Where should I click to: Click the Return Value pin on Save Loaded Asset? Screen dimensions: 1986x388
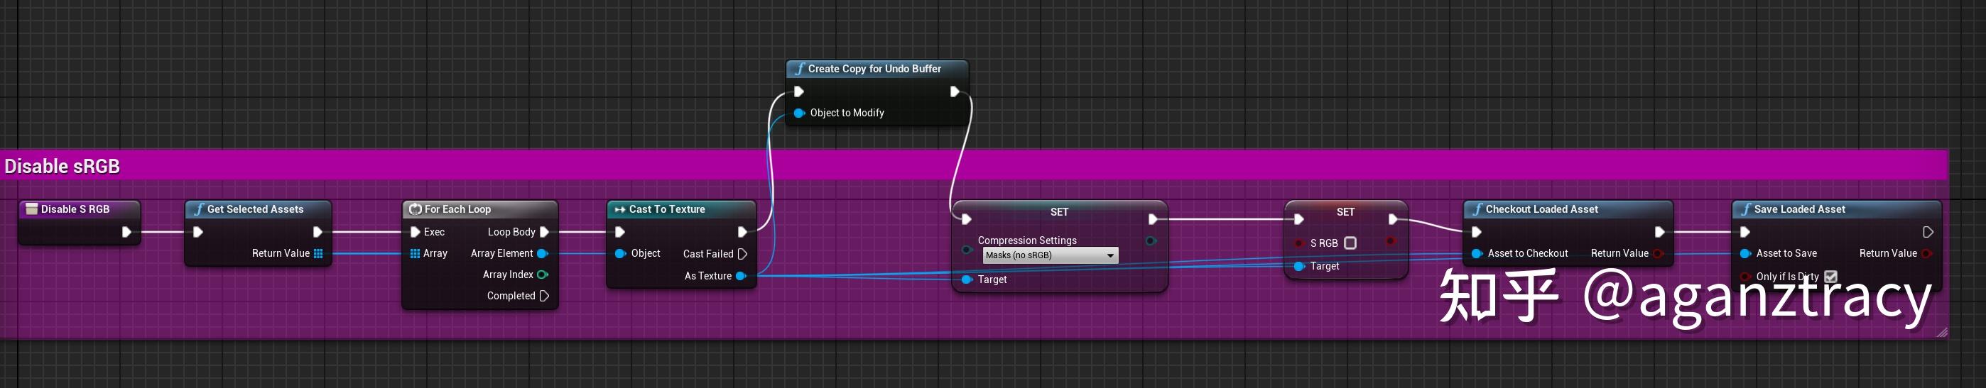1926,253
